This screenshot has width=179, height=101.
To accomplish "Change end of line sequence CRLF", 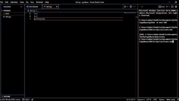I will (x=155, y=100).
